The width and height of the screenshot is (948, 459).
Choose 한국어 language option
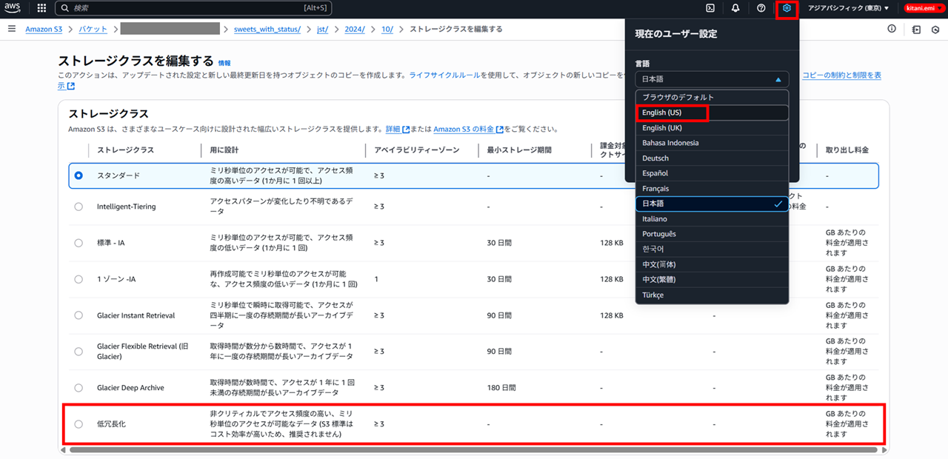coord(712,249)
